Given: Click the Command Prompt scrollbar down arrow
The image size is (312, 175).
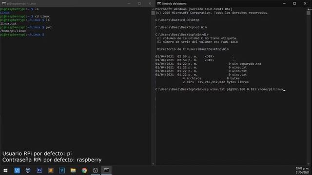Looking at the screenshot, I should pyautogui.click(x=309, y=164).
